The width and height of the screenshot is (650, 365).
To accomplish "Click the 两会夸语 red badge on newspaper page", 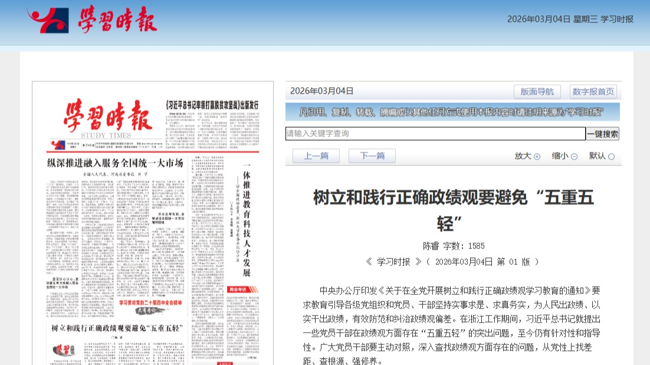I will 237,289.
